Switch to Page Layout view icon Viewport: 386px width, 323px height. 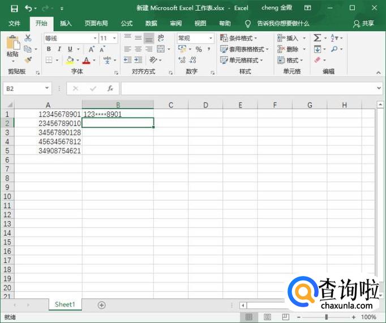tap(267, 317)
